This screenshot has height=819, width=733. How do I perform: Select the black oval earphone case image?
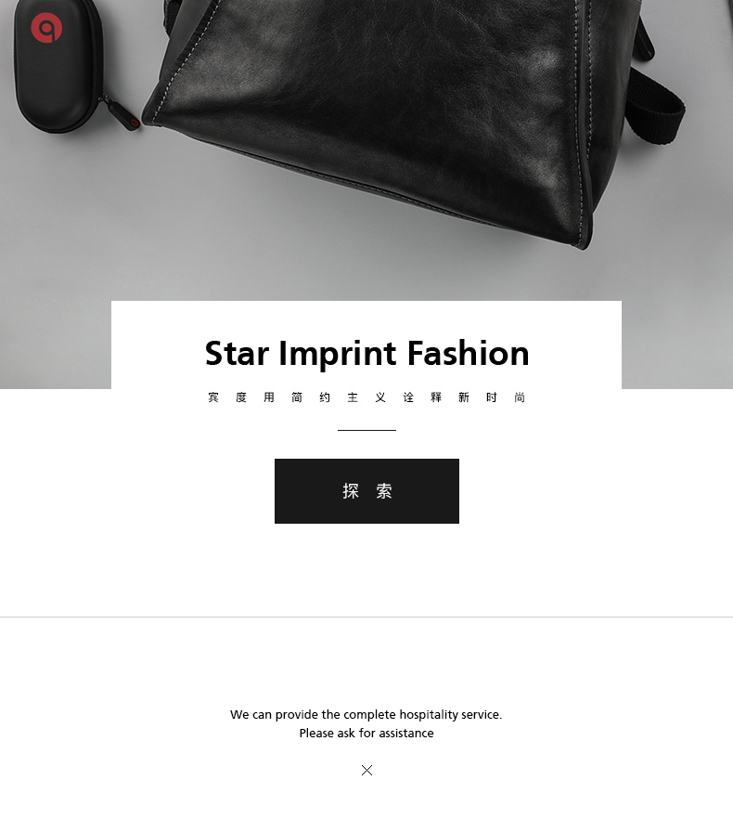58,65
